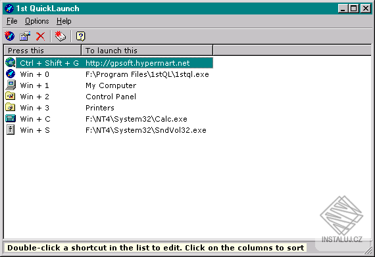Select the Win + 2 shortcut

(x=35, y=97)
